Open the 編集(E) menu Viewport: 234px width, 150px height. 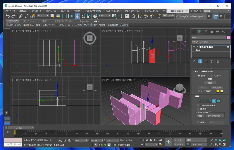(x=23, y=11)
